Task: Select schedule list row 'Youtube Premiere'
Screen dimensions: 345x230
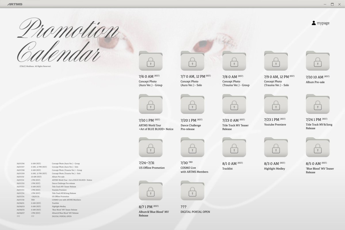Action: tap(42, 190)
